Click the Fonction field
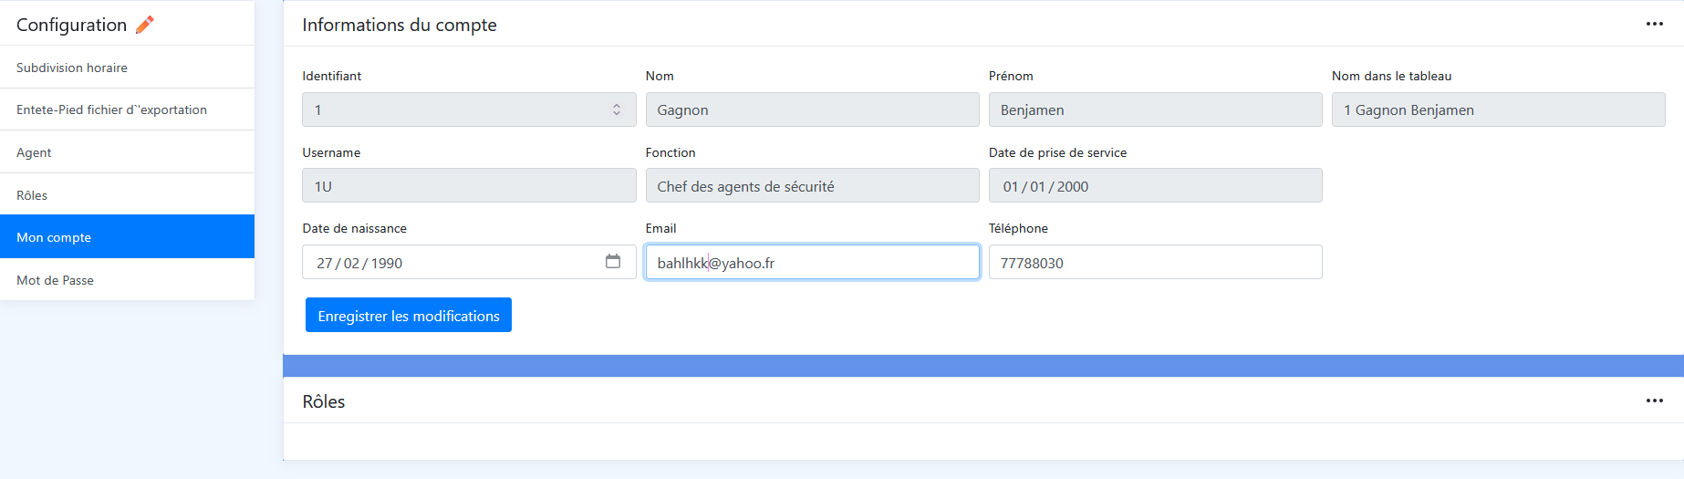 [813, 185]
